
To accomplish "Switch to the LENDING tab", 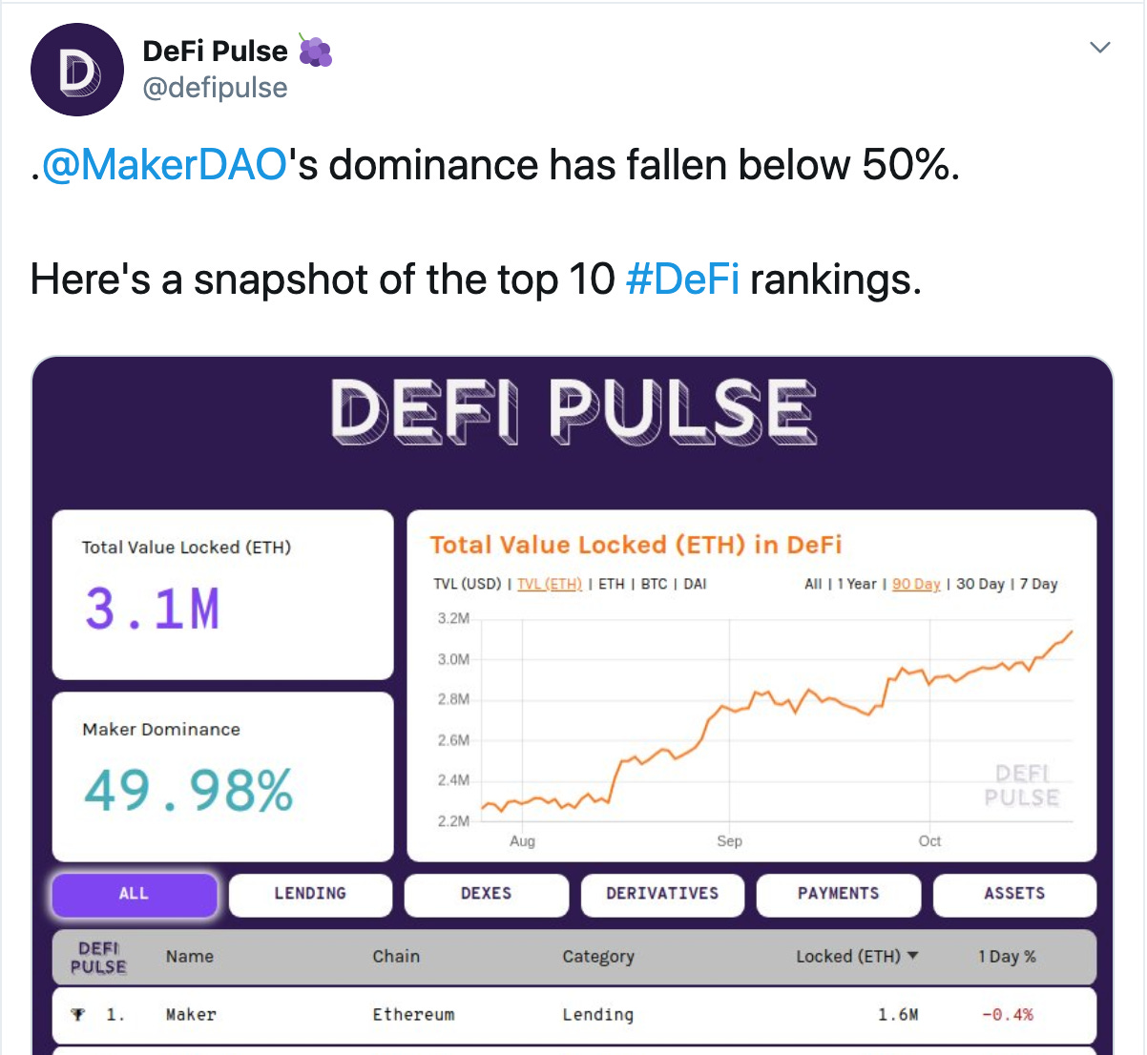I will (310, 894).
